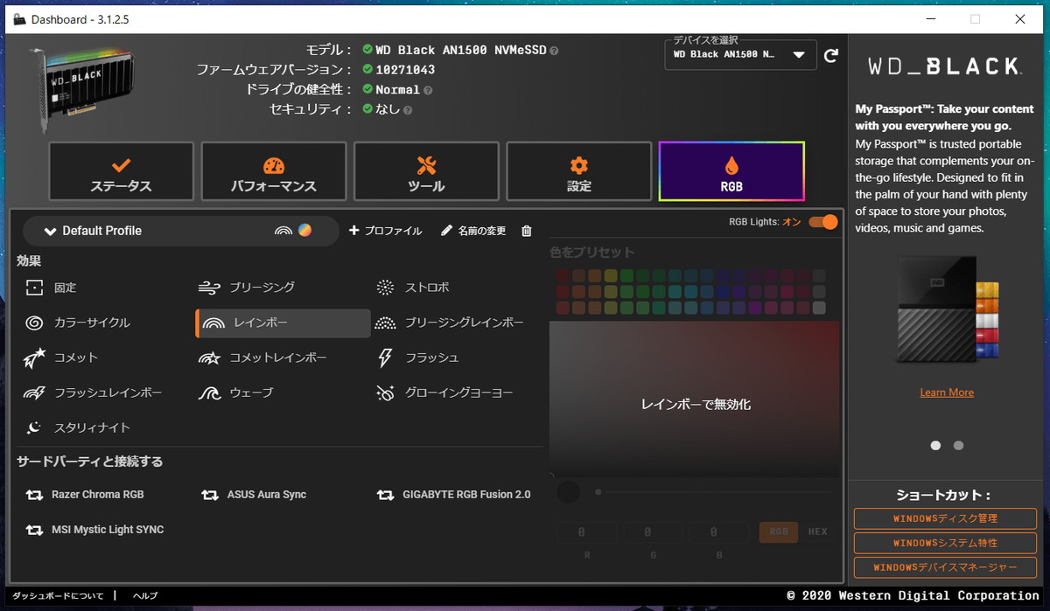The width and height of the screenshot is (1050, 611).
Task: Connect to Razer Chroma RGB
Action: point(86,495)
